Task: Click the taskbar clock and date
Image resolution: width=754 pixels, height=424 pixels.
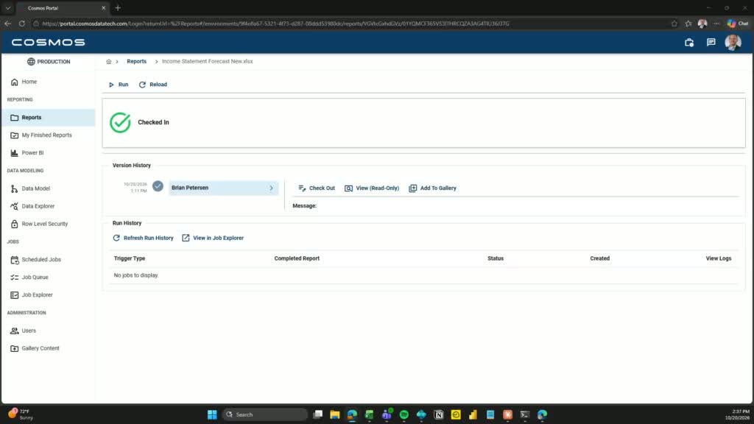Action: pos(738,414)
